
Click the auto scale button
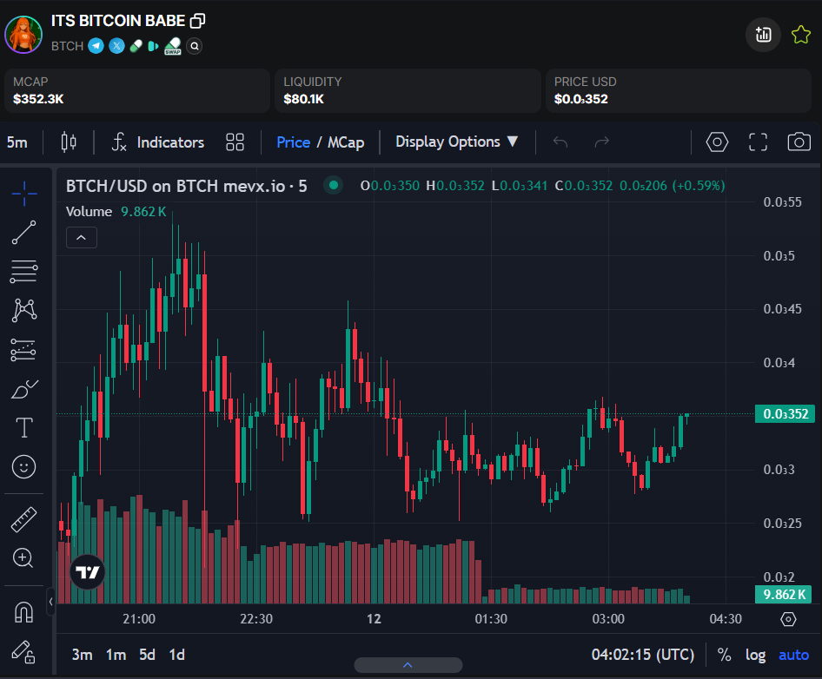point(792,655)
